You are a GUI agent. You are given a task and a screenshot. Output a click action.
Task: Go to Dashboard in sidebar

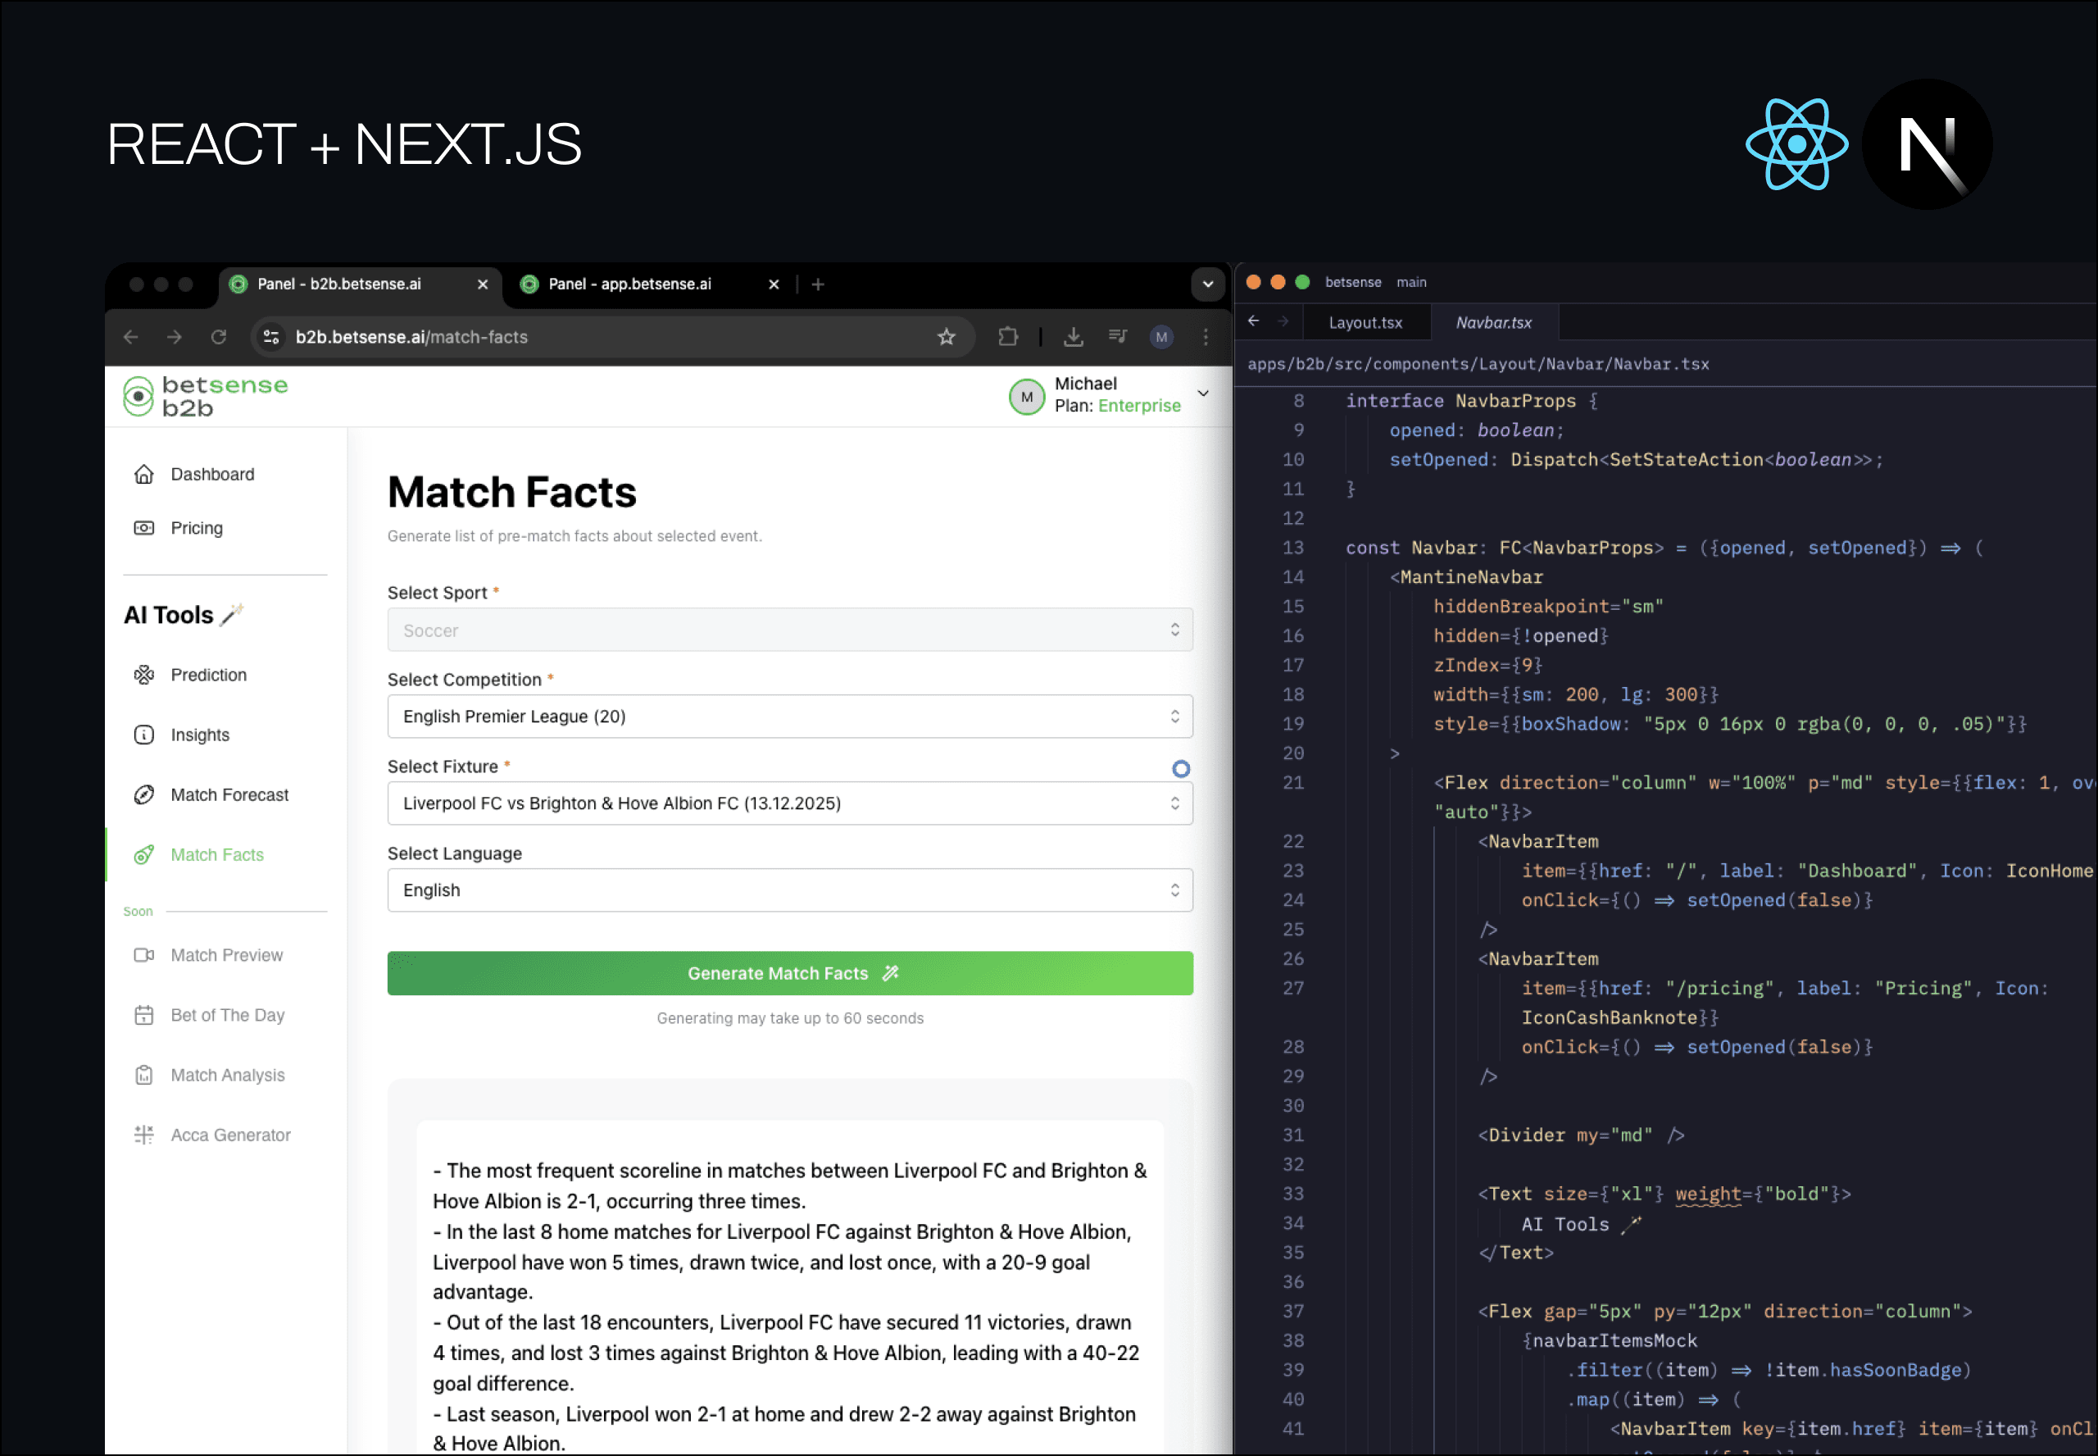point(211,475)
